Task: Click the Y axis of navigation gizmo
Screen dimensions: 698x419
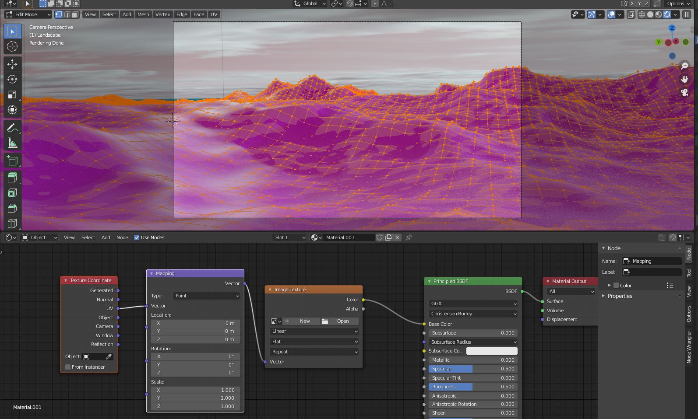Action: click(x=659, y=42)
